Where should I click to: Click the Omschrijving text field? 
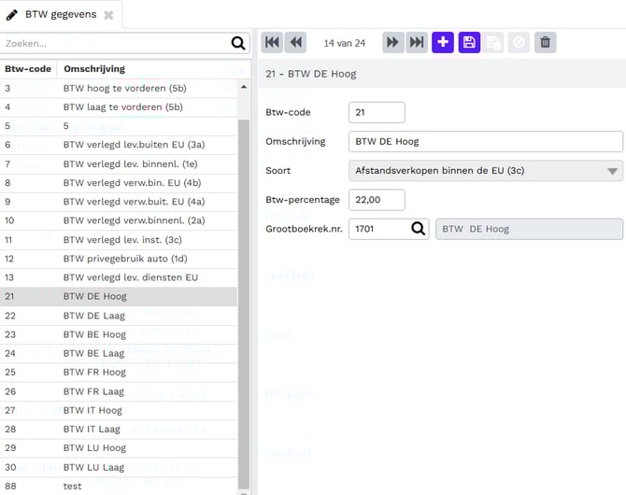point(485,142)
